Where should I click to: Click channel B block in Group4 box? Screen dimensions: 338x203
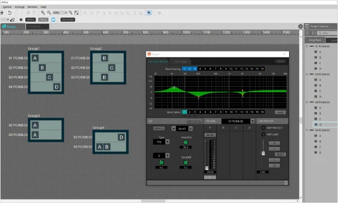(106, 147)
